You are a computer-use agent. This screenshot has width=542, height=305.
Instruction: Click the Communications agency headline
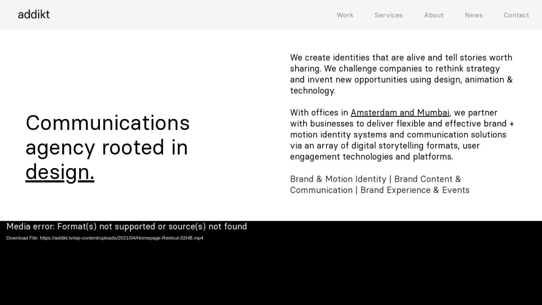[107, 147]
